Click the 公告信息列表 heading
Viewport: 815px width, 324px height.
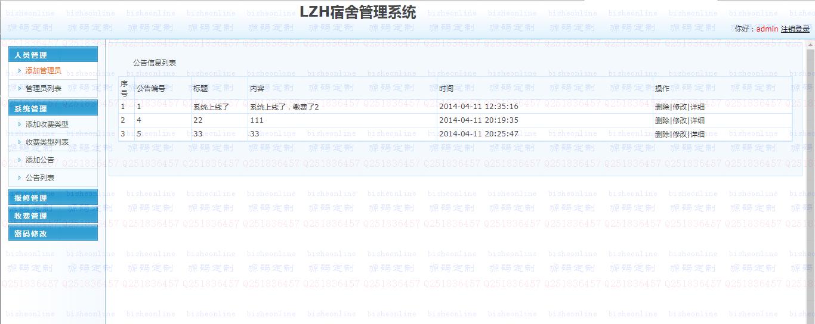[x=155, y=63]
